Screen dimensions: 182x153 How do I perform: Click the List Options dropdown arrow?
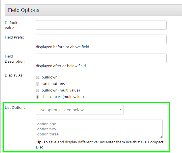(120, 110)
